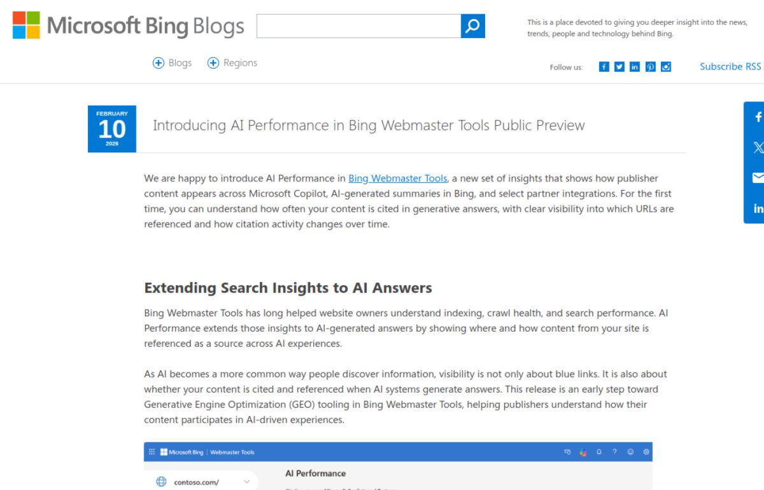This screenshot has height=490, width=764.
Task: Click the "Extending Search Insights to AI Answers" heading
Action: coord(288,287)
